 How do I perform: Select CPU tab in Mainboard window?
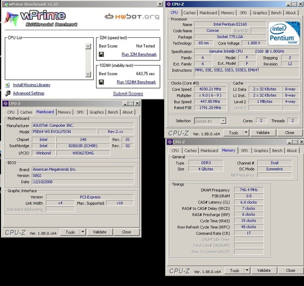tap(11, 112)
